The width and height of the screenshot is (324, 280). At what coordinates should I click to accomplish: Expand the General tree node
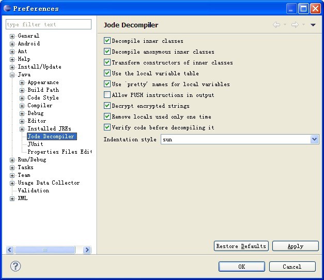(x=12, y=36)
